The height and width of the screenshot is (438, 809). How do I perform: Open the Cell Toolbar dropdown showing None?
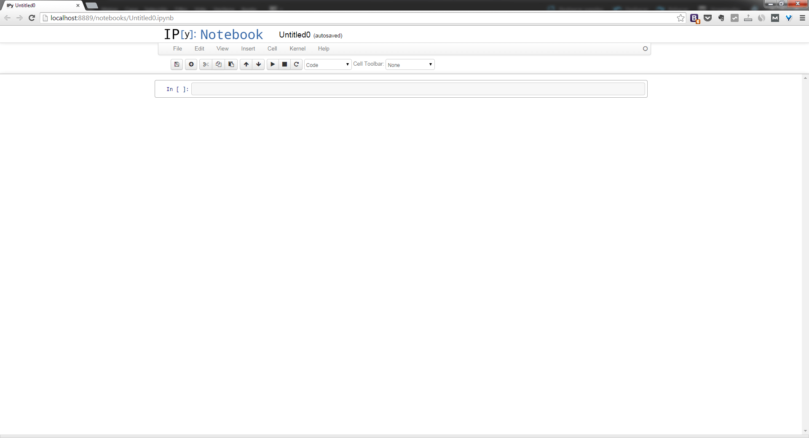[409, 64]
